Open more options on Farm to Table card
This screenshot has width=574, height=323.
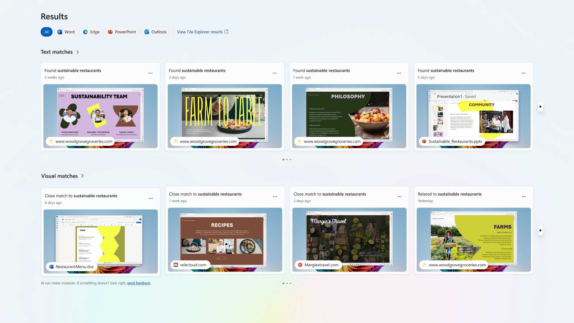pos(275,73)
